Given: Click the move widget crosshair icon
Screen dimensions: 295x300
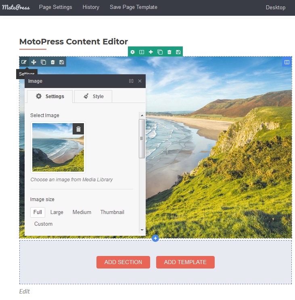Looking at the screenshot, I should pyautogui.click(x=33, y=62).
